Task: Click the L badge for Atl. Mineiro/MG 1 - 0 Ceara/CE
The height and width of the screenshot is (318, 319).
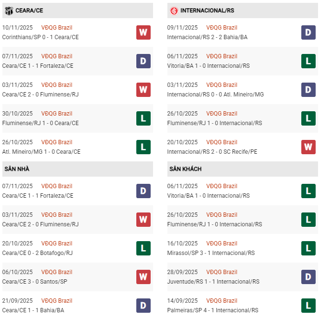Action: pos(143,147)
